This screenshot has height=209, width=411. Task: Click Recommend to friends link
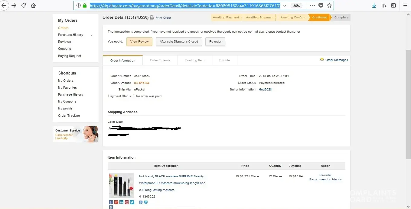[x=325, y=179]
